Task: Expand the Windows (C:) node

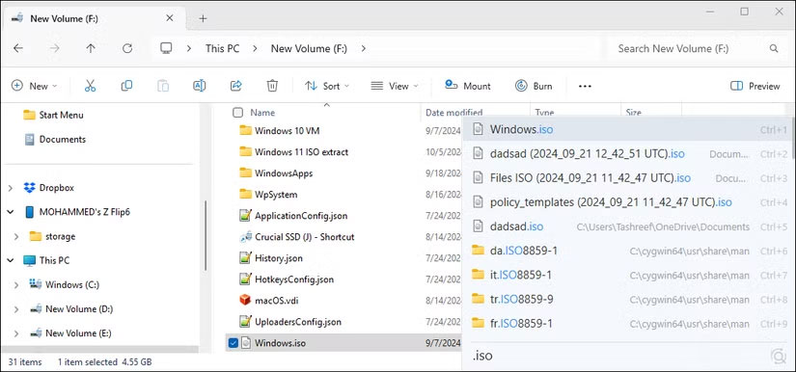Action: [x=16, y=285]
